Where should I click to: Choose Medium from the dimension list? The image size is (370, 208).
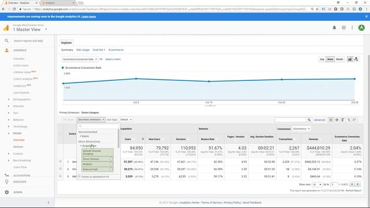click(98, 164)
